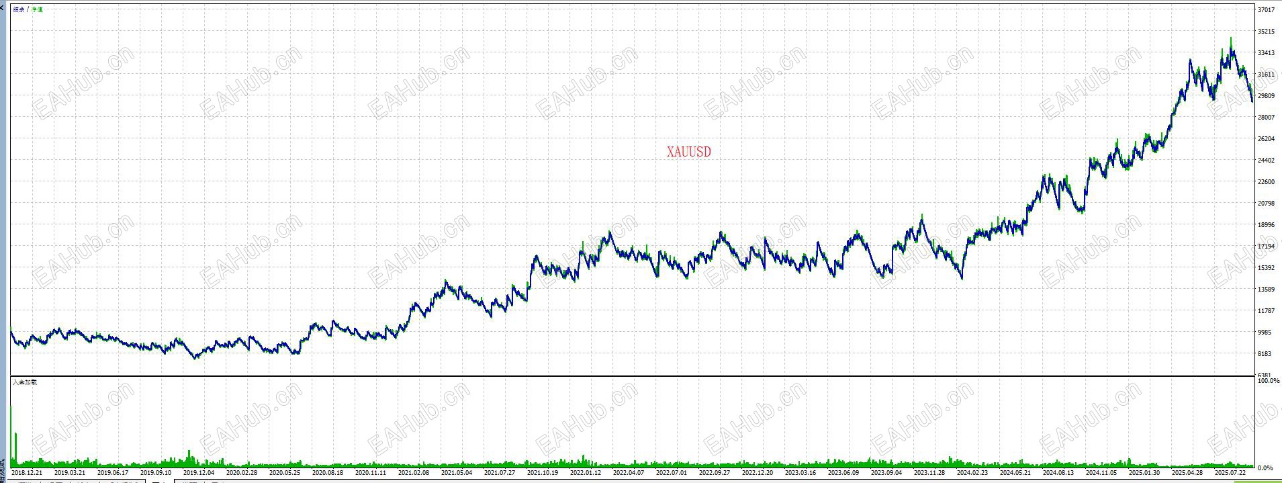
Task: Select the 2019.03.21 date label
Action: pyautogui.click(x=70, y=473)
